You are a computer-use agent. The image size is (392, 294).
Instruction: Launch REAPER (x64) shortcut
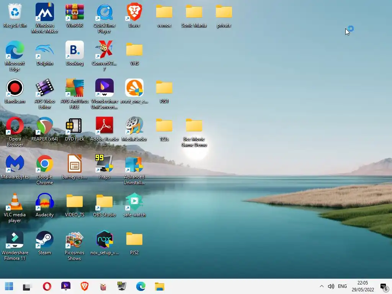click(x=44, y=129)
